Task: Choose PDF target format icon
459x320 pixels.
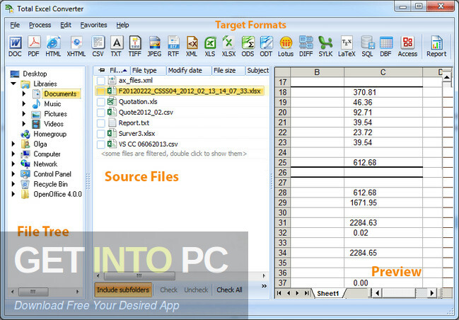Action: (x=34, y=46)
